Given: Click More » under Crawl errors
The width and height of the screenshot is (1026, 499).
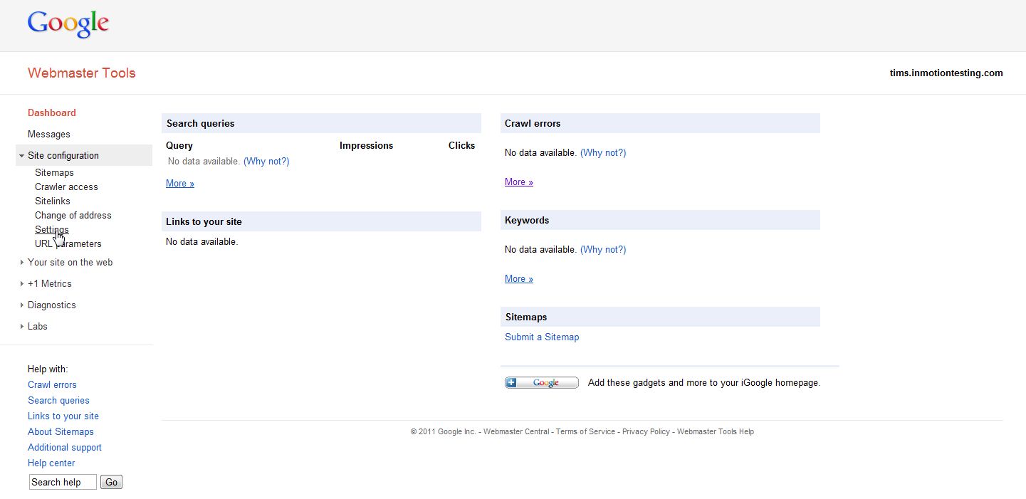Looking at the screenshot, I should pyautogui.click(x=519, y=182).
